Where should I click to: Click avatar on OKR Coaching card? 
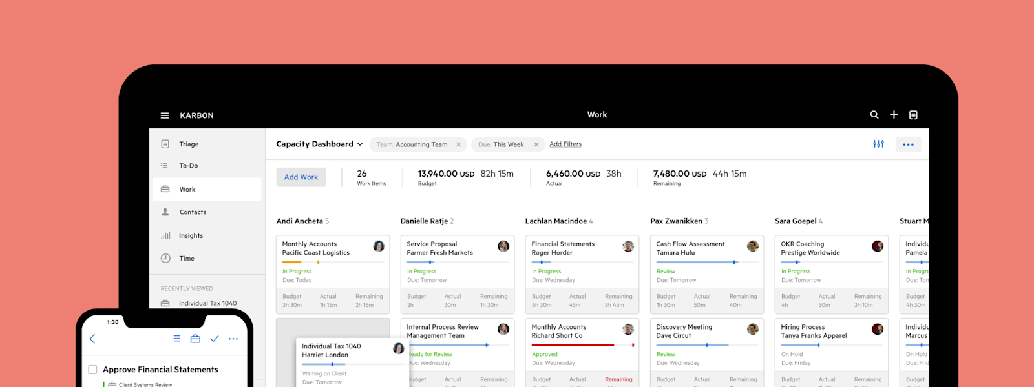click(878, 246)
